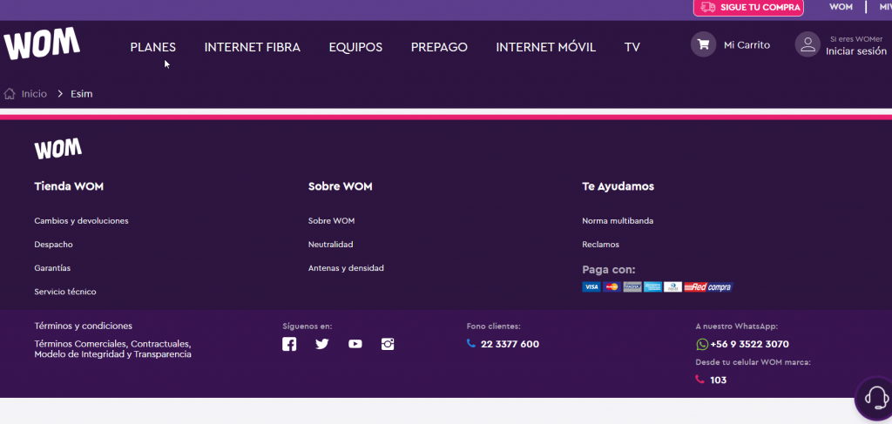Viewport: 892px width, 424px height.
Task: Open WOM's Twitter icon
Action: coord(322,344)
